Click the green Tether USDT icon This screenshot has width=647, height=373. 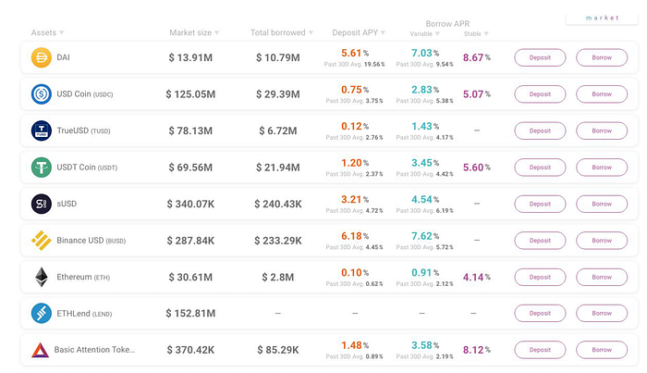[42, 168]
